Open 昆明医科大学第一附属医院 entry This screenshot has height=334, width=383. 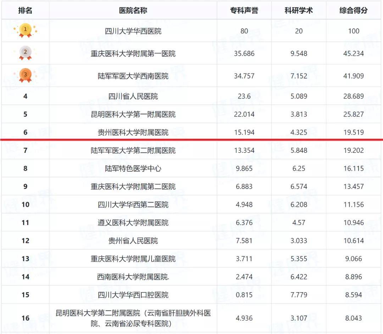[133, 114]
